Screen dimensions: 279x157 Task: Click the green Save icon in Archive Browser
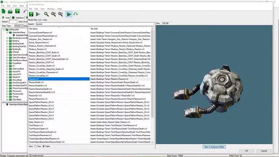tap(31, 14)
